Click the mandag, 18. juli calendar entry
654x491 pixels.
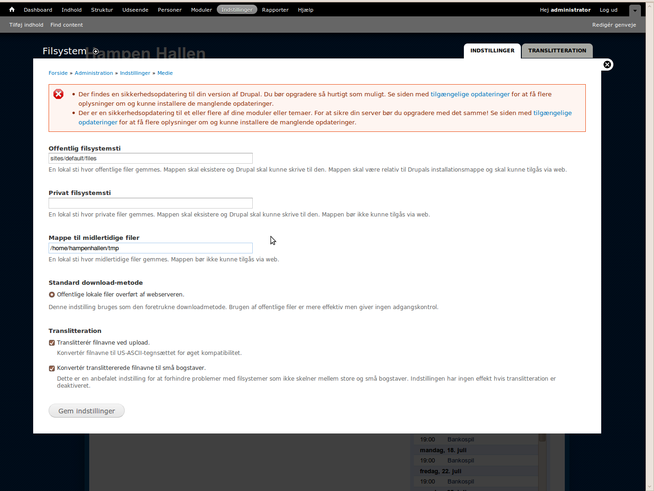(x=443, y=450)
